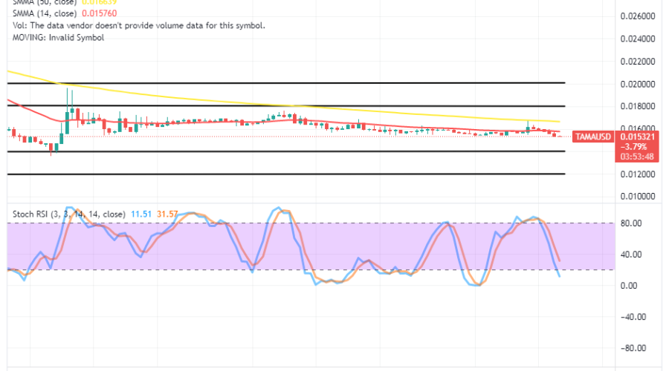669x371 pixels.
Task: Select the dashed 20 oversold level line
Action: [x=311, y=269]
